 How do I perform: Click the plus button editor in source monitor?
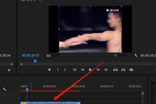click(x=9, y=70)
